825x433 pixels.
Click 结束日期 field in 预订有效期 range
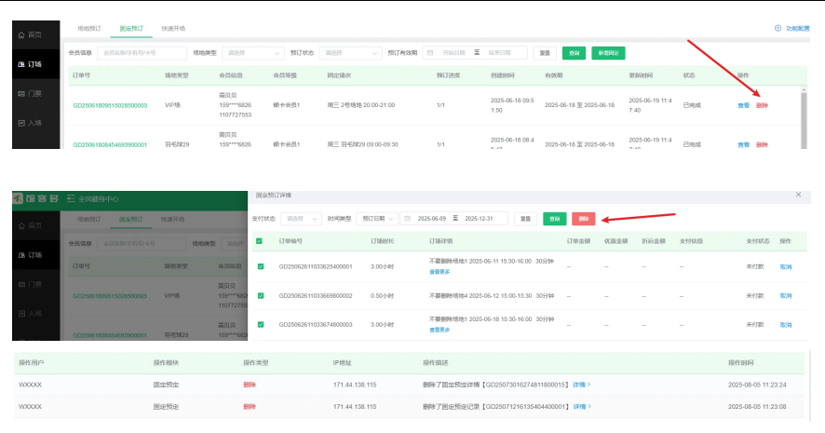click(x=500, y=53)
